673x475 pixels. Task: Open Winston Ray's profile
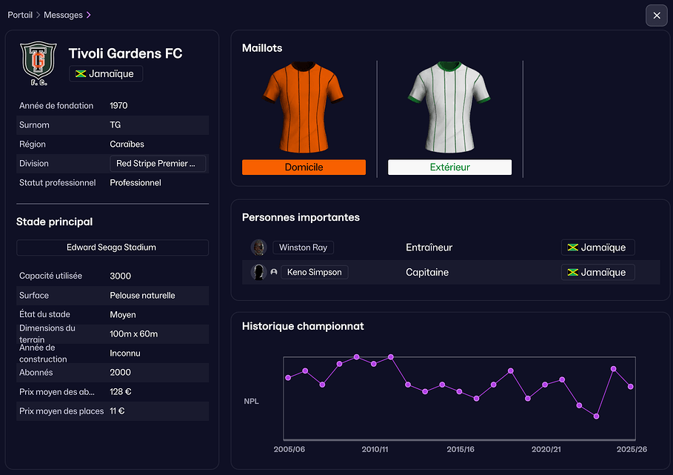coord(303,248)
